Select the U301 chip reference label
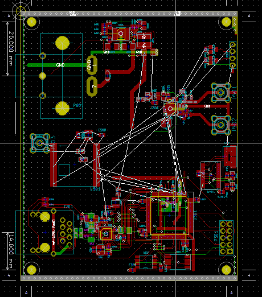 (x=195, y=216)
